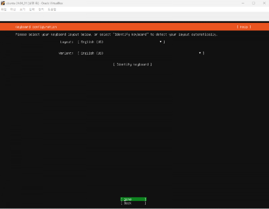The image size is (269, 209).
Task: Open the 파일 menu
Action: coord(4,9)
